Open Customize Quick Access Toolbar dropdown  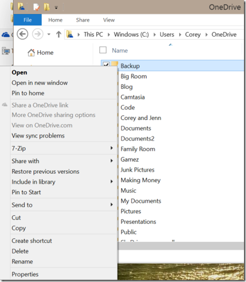(56, 7)
